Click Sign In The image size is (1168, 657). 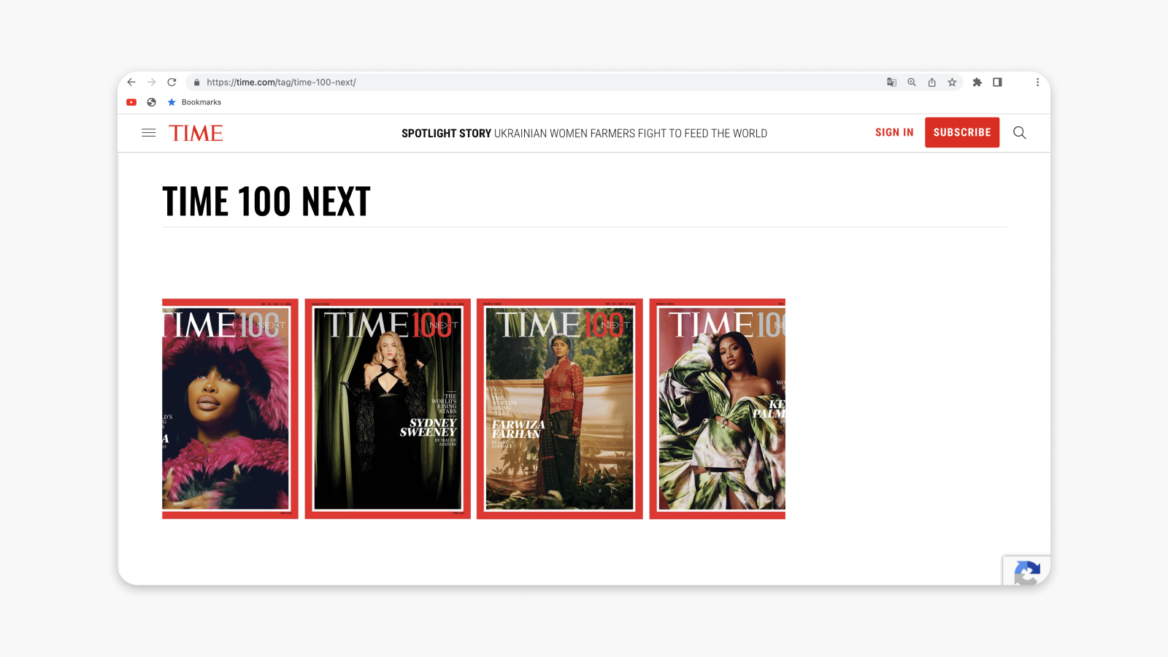[894, 133]
